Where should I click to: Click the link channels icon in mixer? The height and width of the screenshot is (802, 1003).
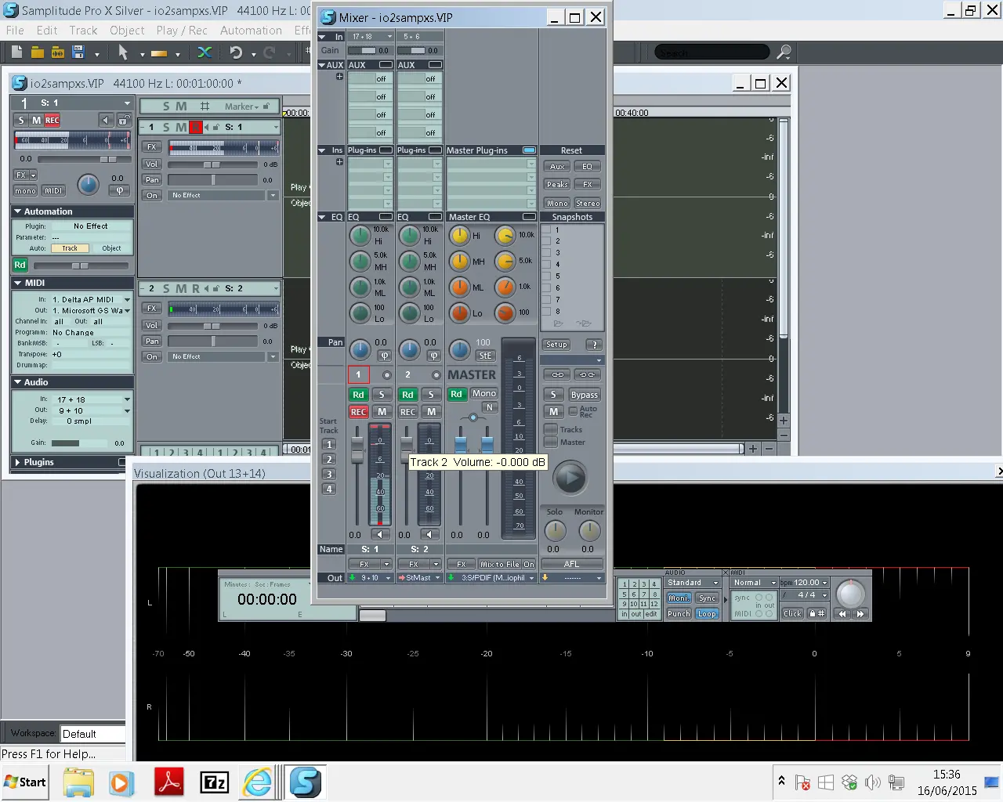coord(558,374)
